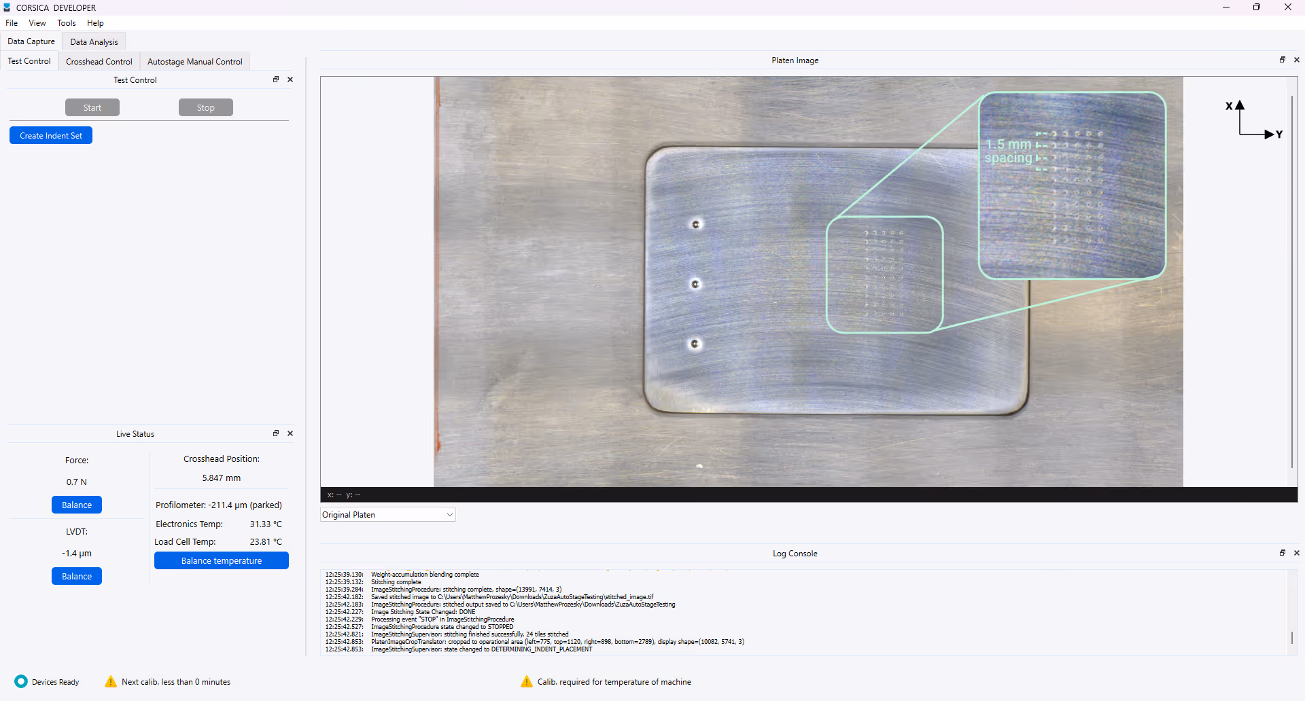Click the '0.7 N' force value

pos(77,482)
